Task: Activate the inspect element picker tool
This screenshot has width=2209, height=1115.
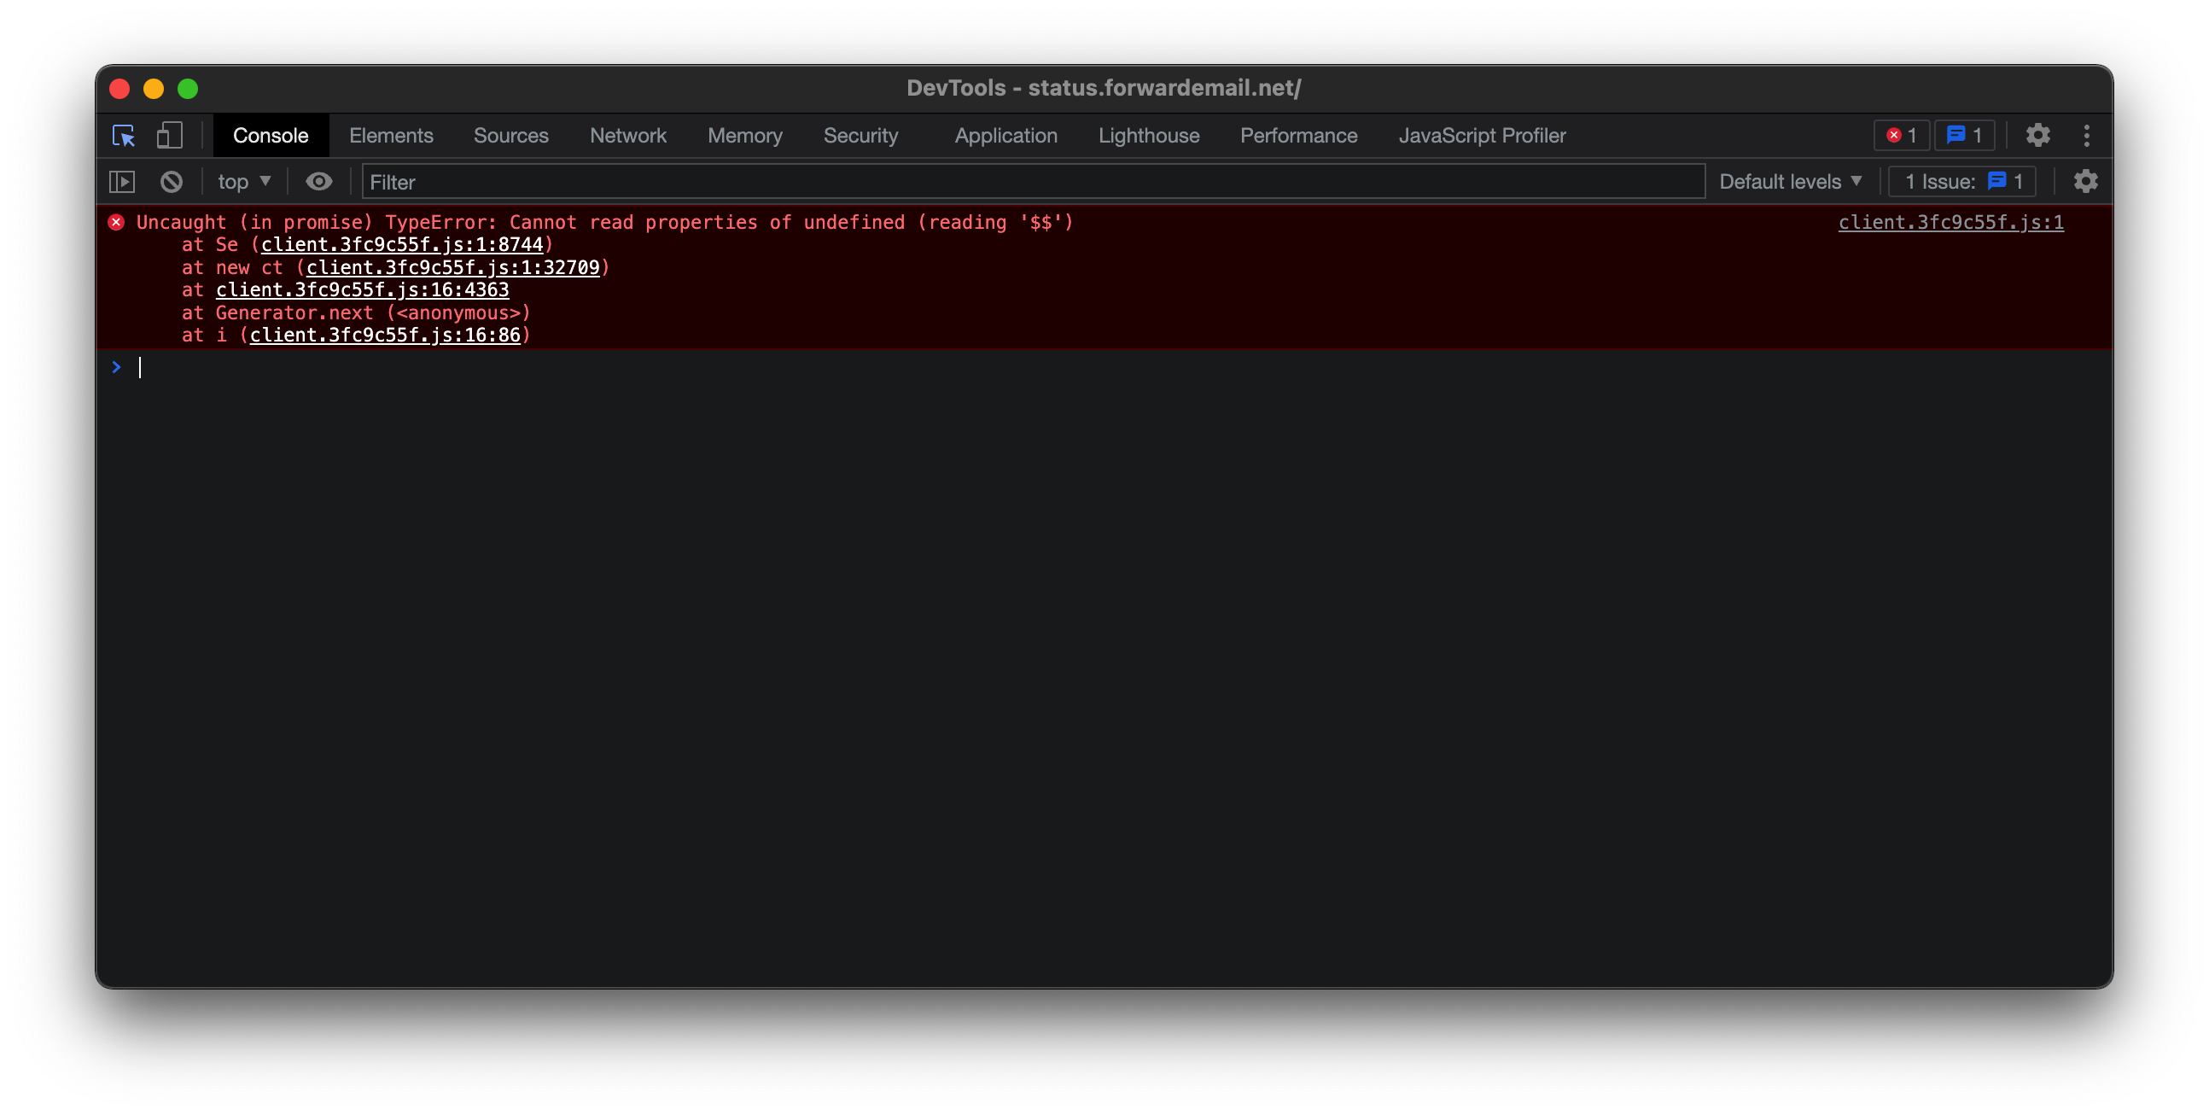Action: click(124, 136)
